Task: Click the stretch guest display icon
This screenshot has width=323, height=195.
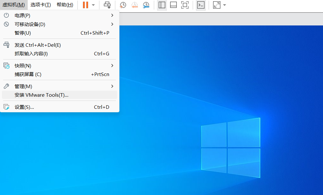Action: [217, 5]
